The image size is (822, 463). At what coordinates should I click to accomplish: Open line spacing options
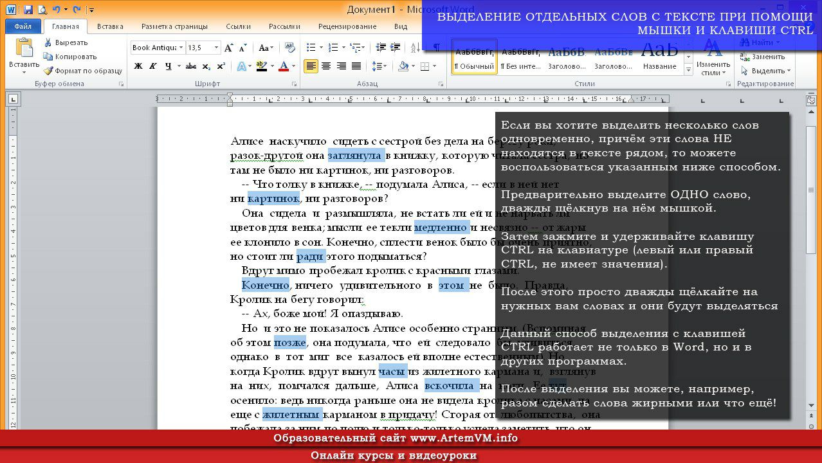pyautogui.click(x=379, y=66)
